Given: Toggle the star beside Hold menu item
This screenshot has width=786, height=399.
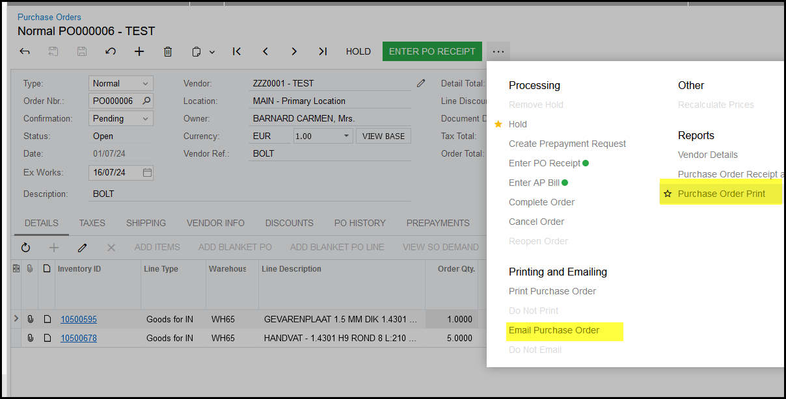Looking at the screenshot, I should click(x=498, y=124).
